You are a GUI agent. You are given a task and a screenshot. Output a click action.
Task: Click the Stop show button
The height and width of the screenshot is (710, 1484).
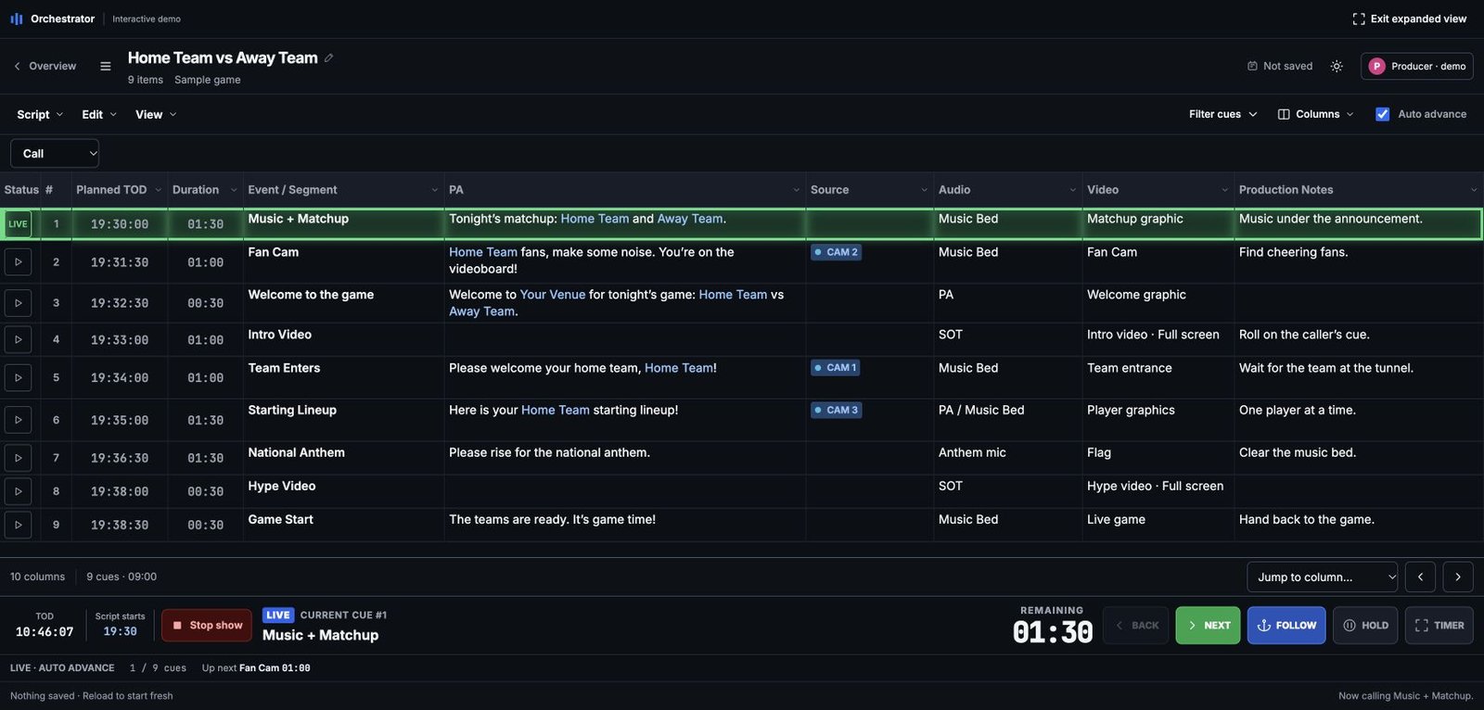coord(207,626)
